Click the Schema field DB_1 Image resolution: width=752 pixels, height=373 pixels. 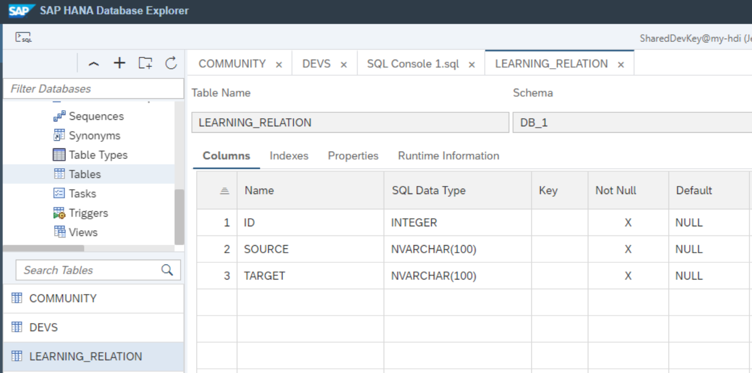click(632, 123)
